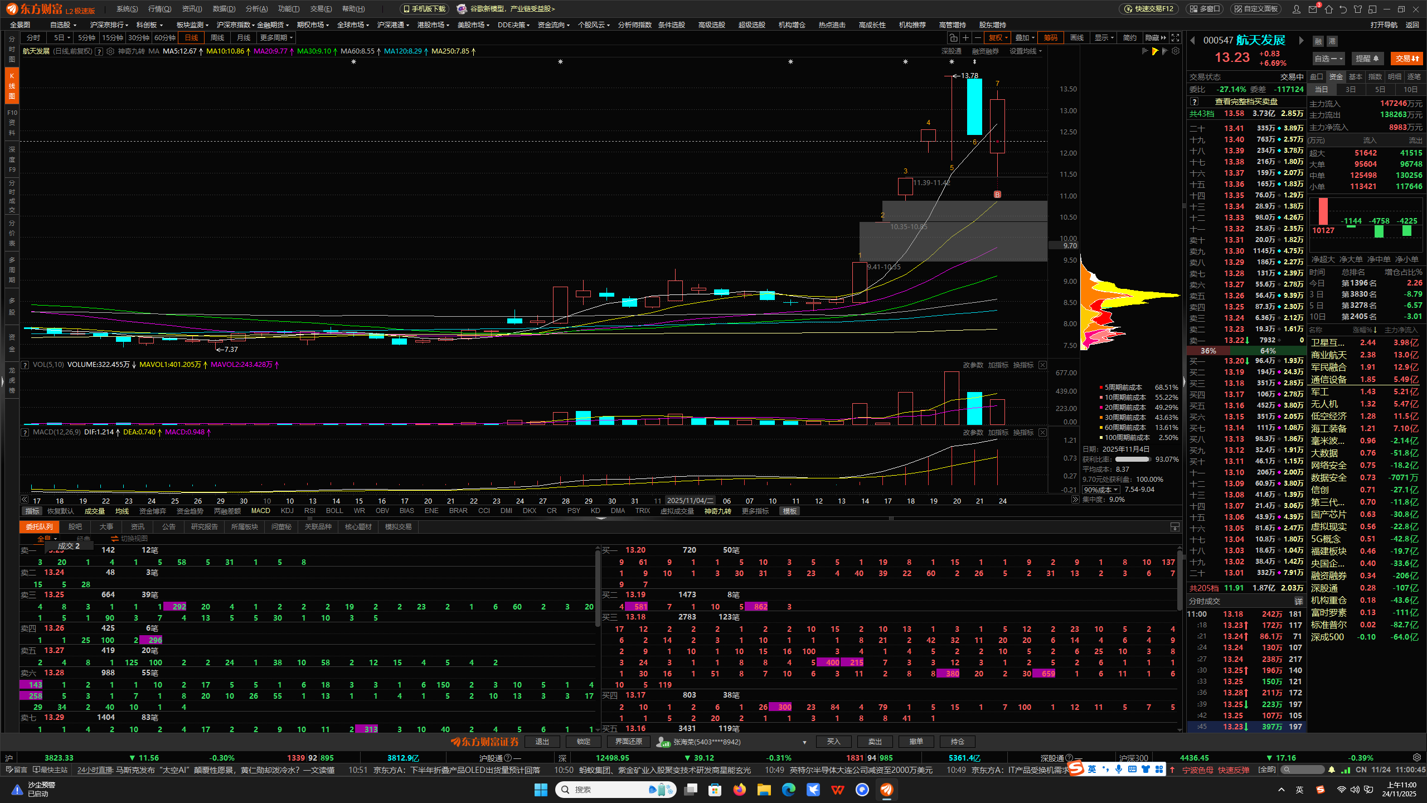
Task: Open fullscreen chart expand icon
Action: pos(1175,38)
